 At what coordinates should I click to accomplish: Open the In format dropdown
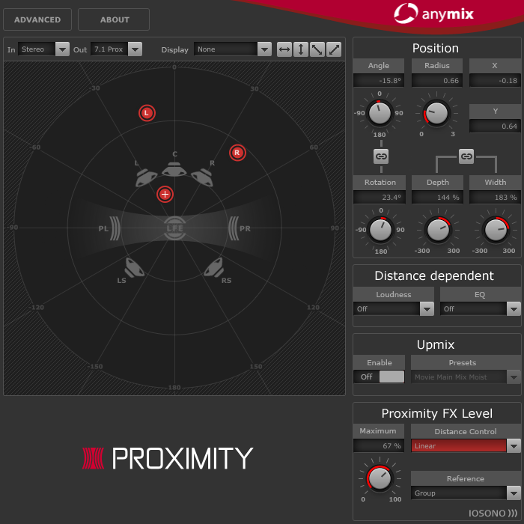43,49
